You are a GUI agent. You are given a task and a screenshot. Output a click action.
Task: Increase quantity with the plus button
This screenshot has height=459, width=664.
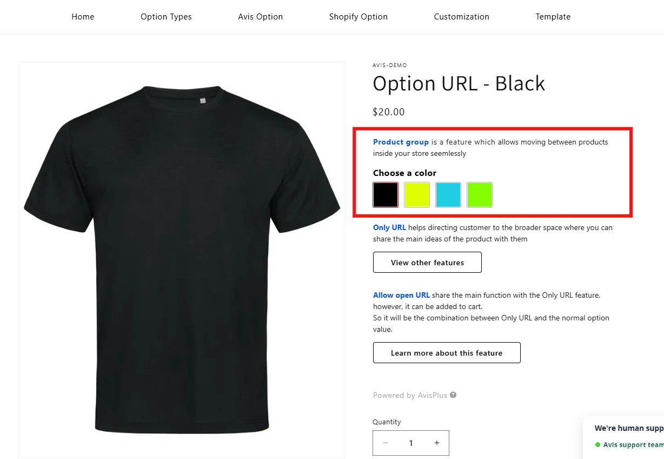tap(437, 443)
